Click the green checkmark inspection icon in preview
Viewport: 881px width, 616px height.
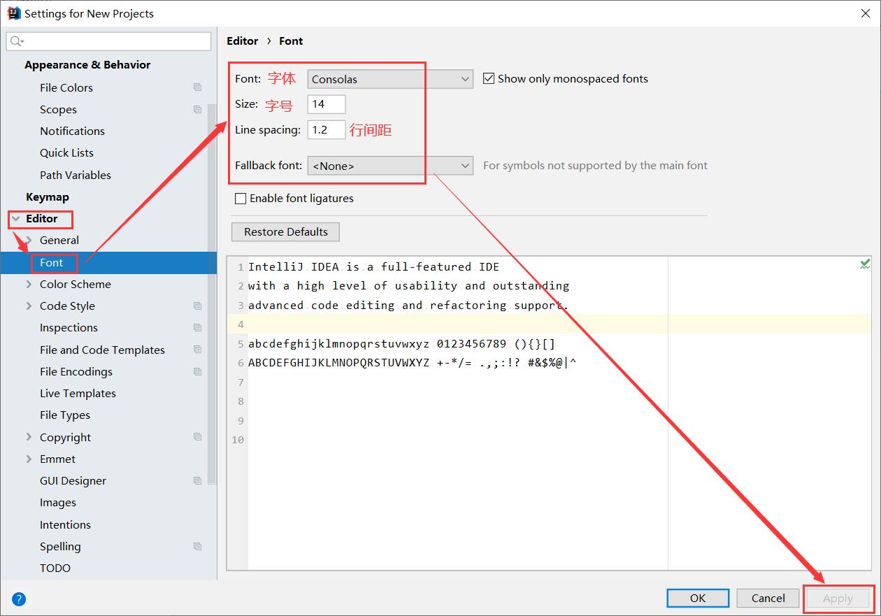click(865, 264)
